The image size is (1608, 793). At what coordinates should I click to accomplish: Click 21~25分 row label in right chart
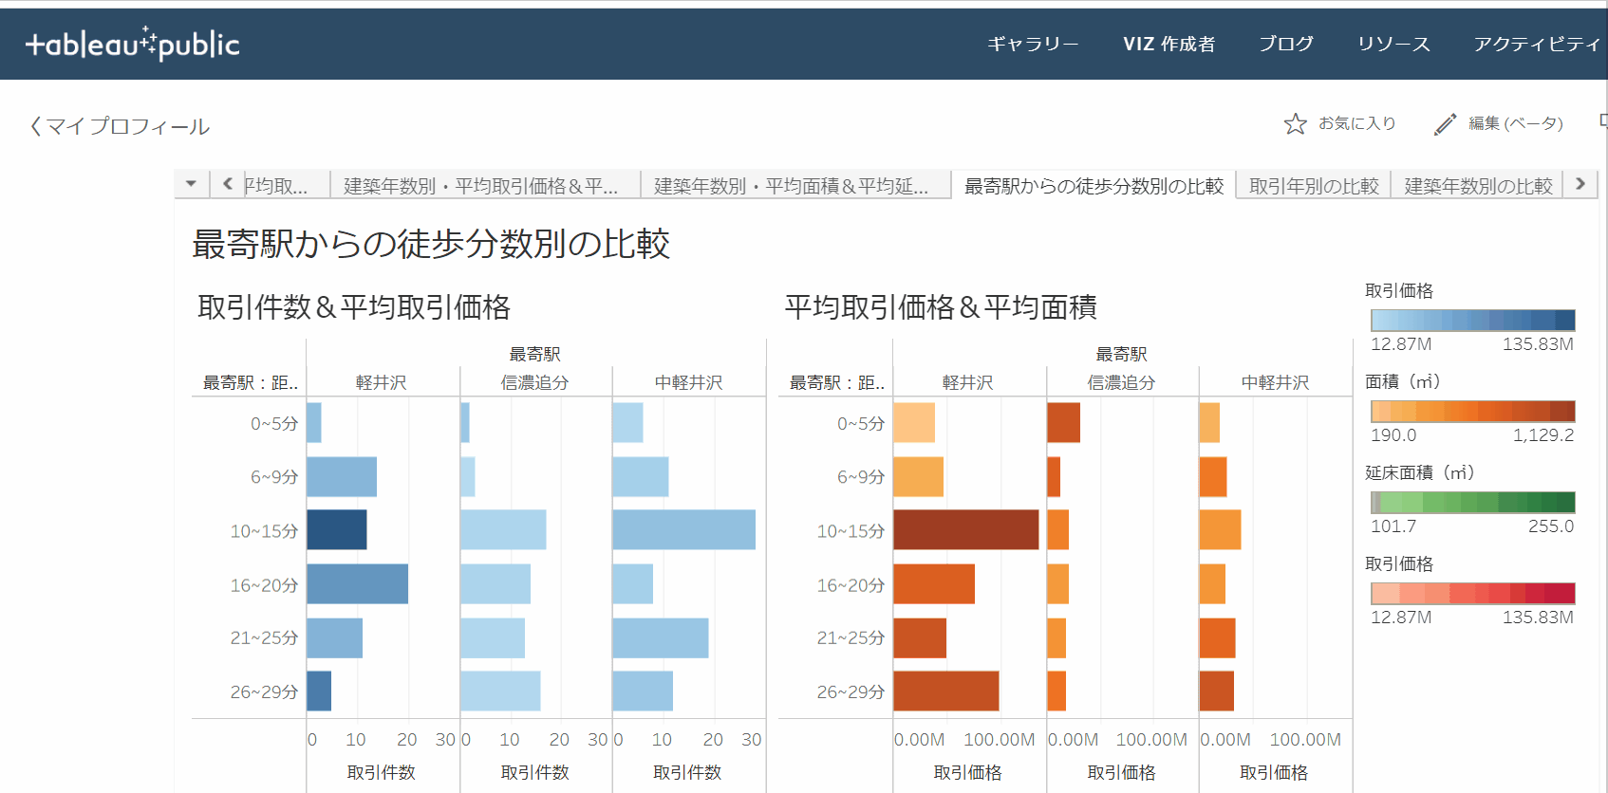(851, 638)
